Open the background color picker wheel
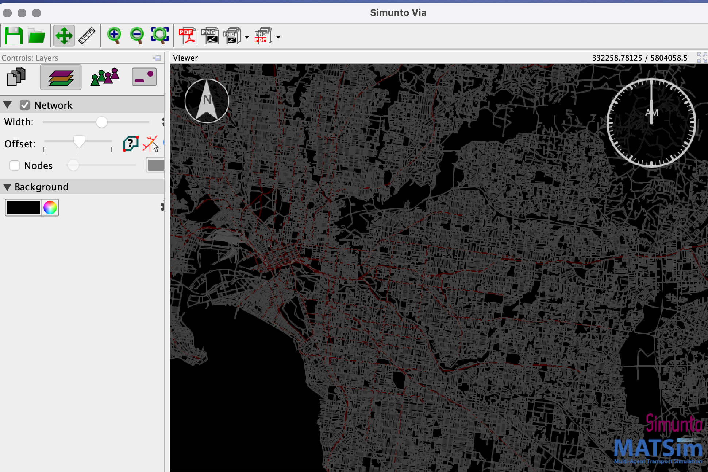The width and height of the screenshot is (708, 472). point(50,208)
